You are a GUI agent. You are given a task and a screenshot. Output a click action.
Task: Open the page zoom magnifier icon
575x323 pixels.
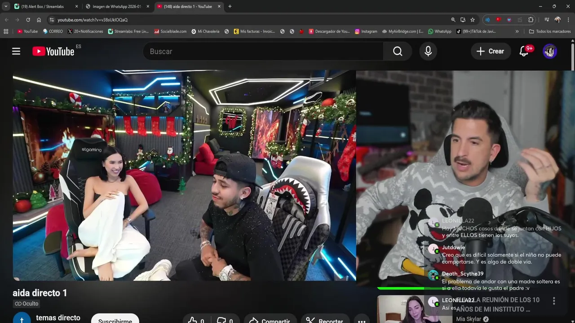coord(453,20)
